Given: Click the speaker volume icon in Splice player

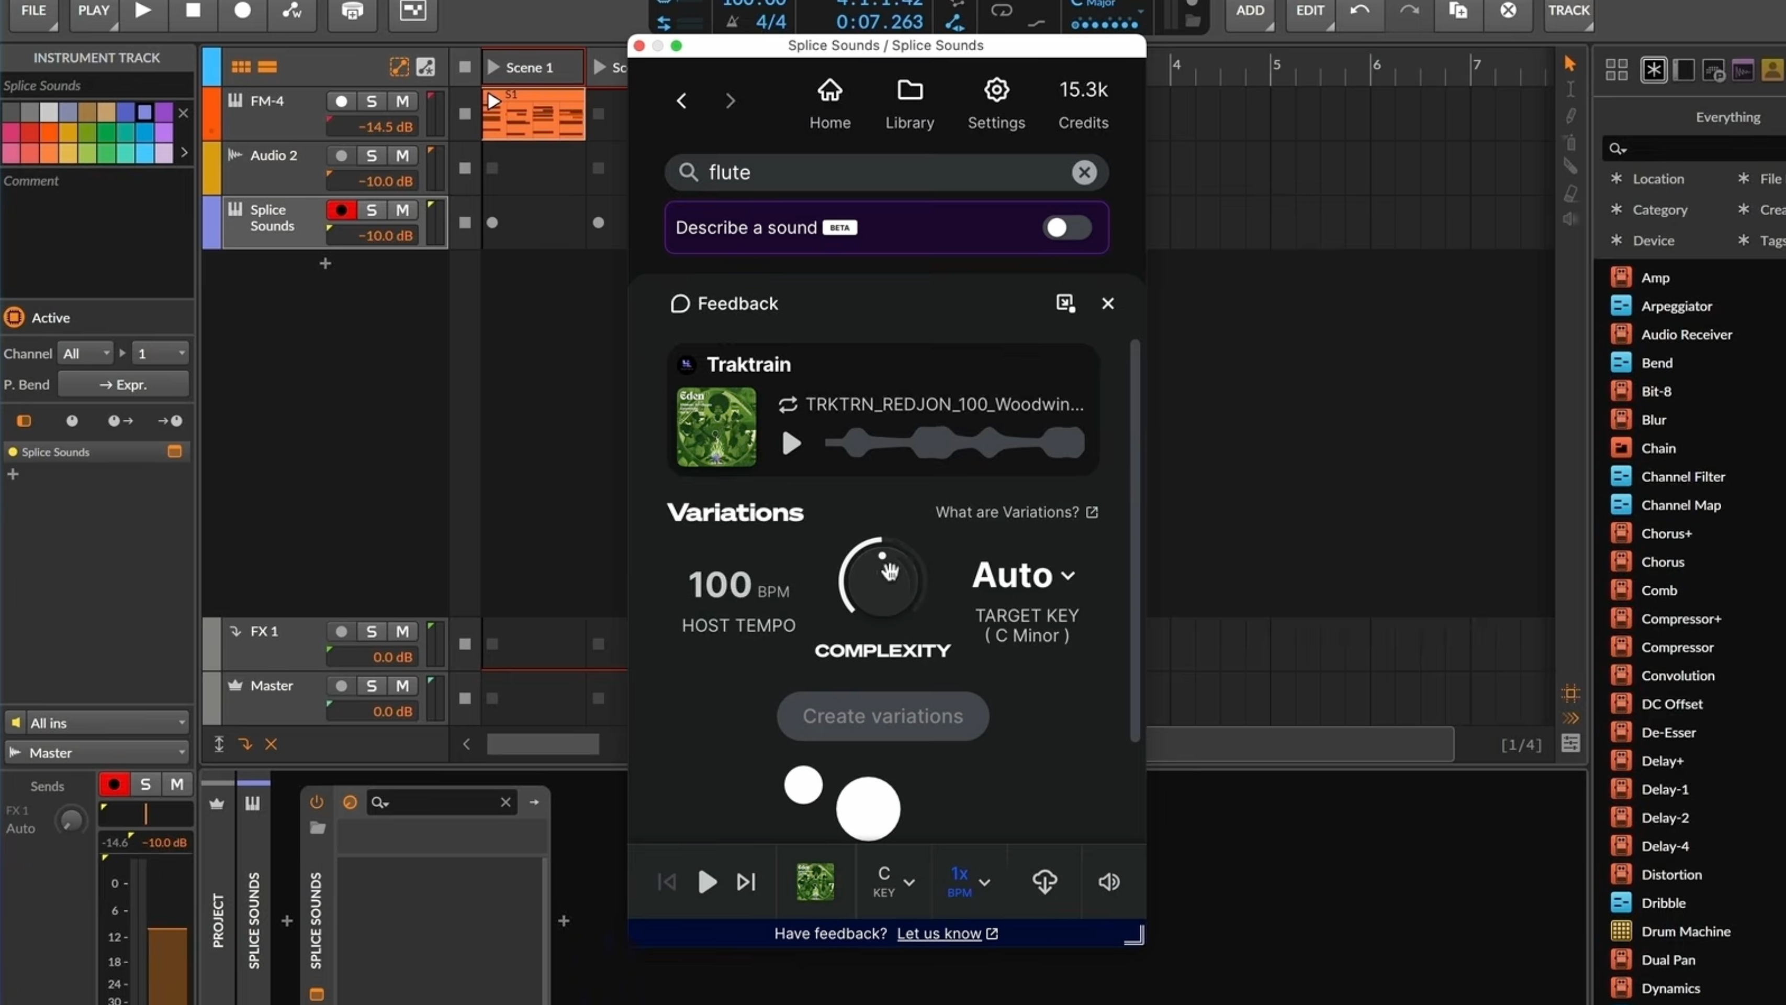Looking at the screenshot, I should click(x=1109, y=881).
